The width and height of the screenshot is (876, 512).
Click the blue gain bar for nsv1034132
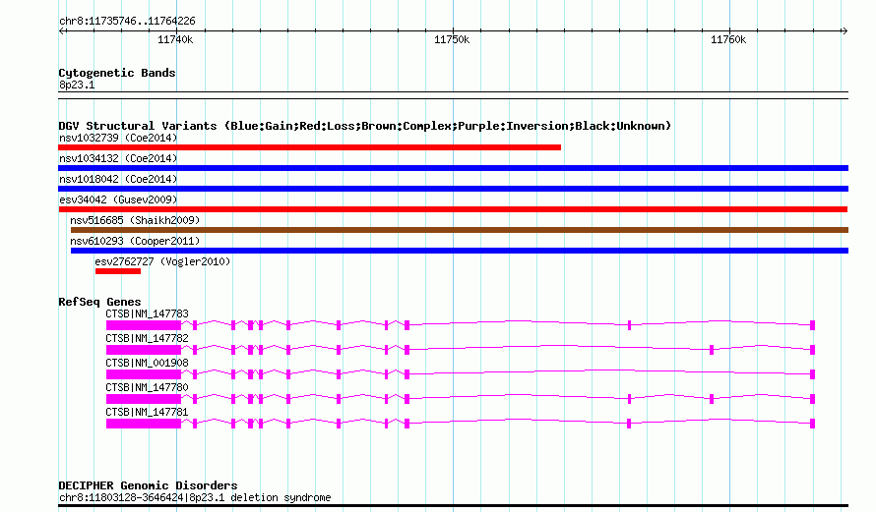pyautogui.click(x=453, y=168)
